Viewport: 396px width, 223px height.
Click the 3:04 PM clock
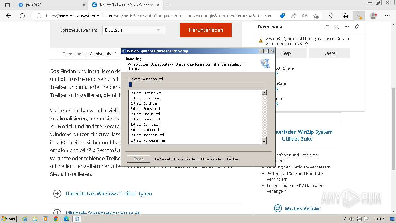tap(380, 219)
